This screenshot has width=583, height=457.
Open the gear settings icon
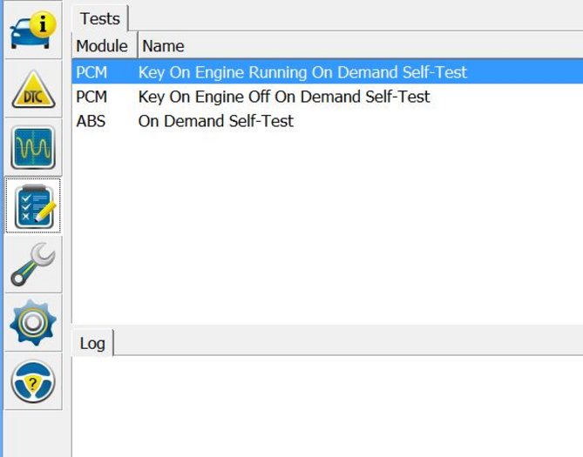click(33, 322)
